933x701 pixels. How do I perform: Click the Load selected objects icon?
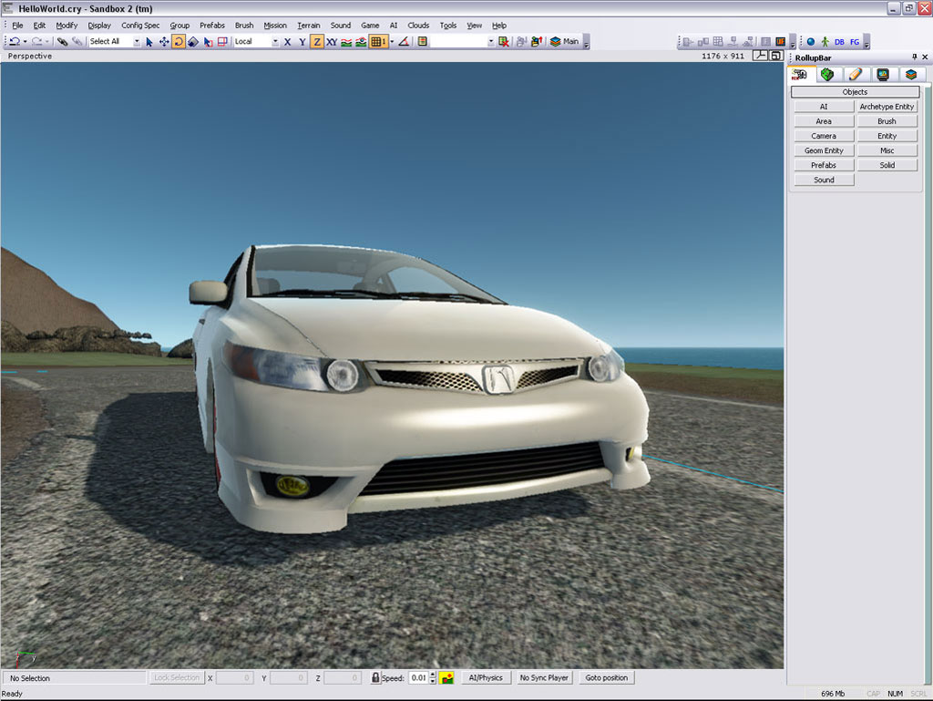coord(537,42)
